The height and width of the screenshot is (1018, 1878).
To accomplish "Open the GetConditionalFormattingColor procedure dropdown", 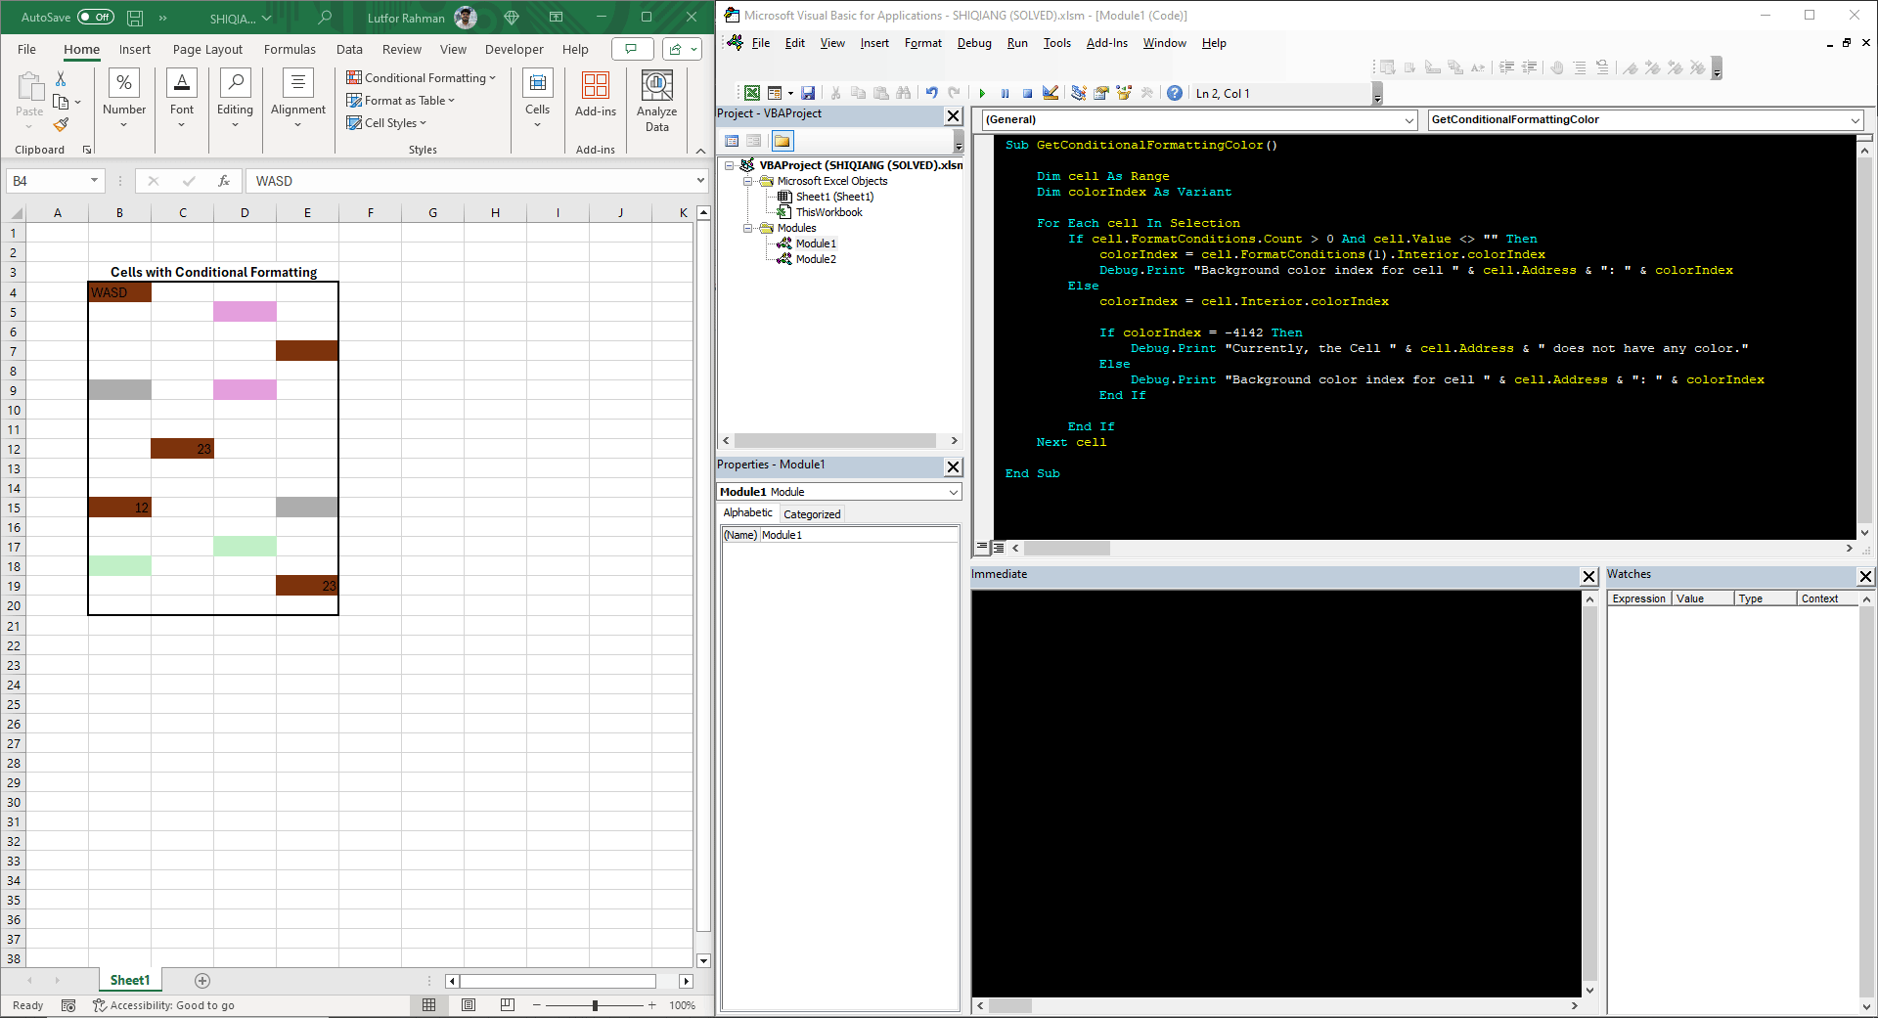I will coord(1855,120).
